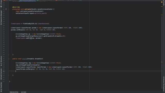The image size is (165, 93).
Task: Click the CircleImageView pp declaration
Action: pyautogui.click(x=38, y=34)
